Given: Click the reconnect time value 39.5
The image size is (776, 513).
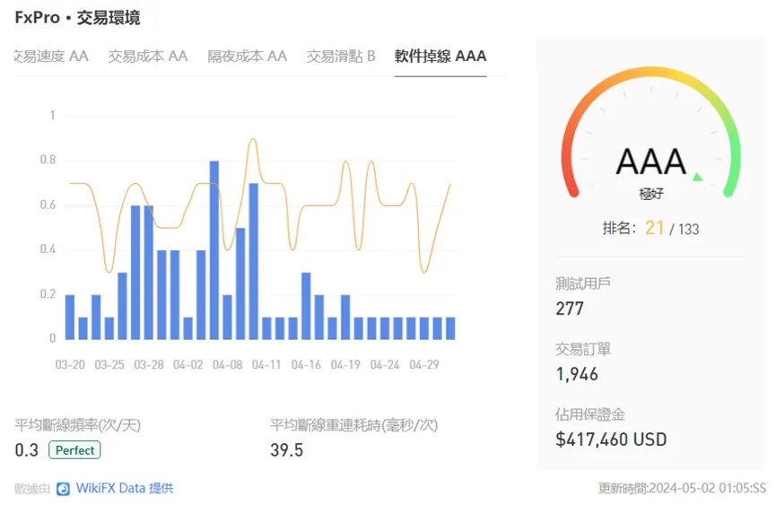Looking at the screenshot, I should (x=286, y=450).
